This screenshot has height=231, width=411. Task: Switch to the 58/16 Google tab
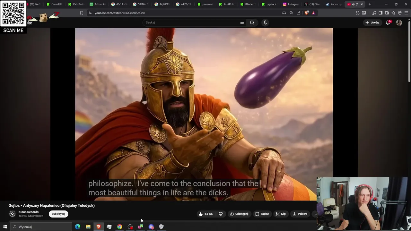(x=141, y=4)
